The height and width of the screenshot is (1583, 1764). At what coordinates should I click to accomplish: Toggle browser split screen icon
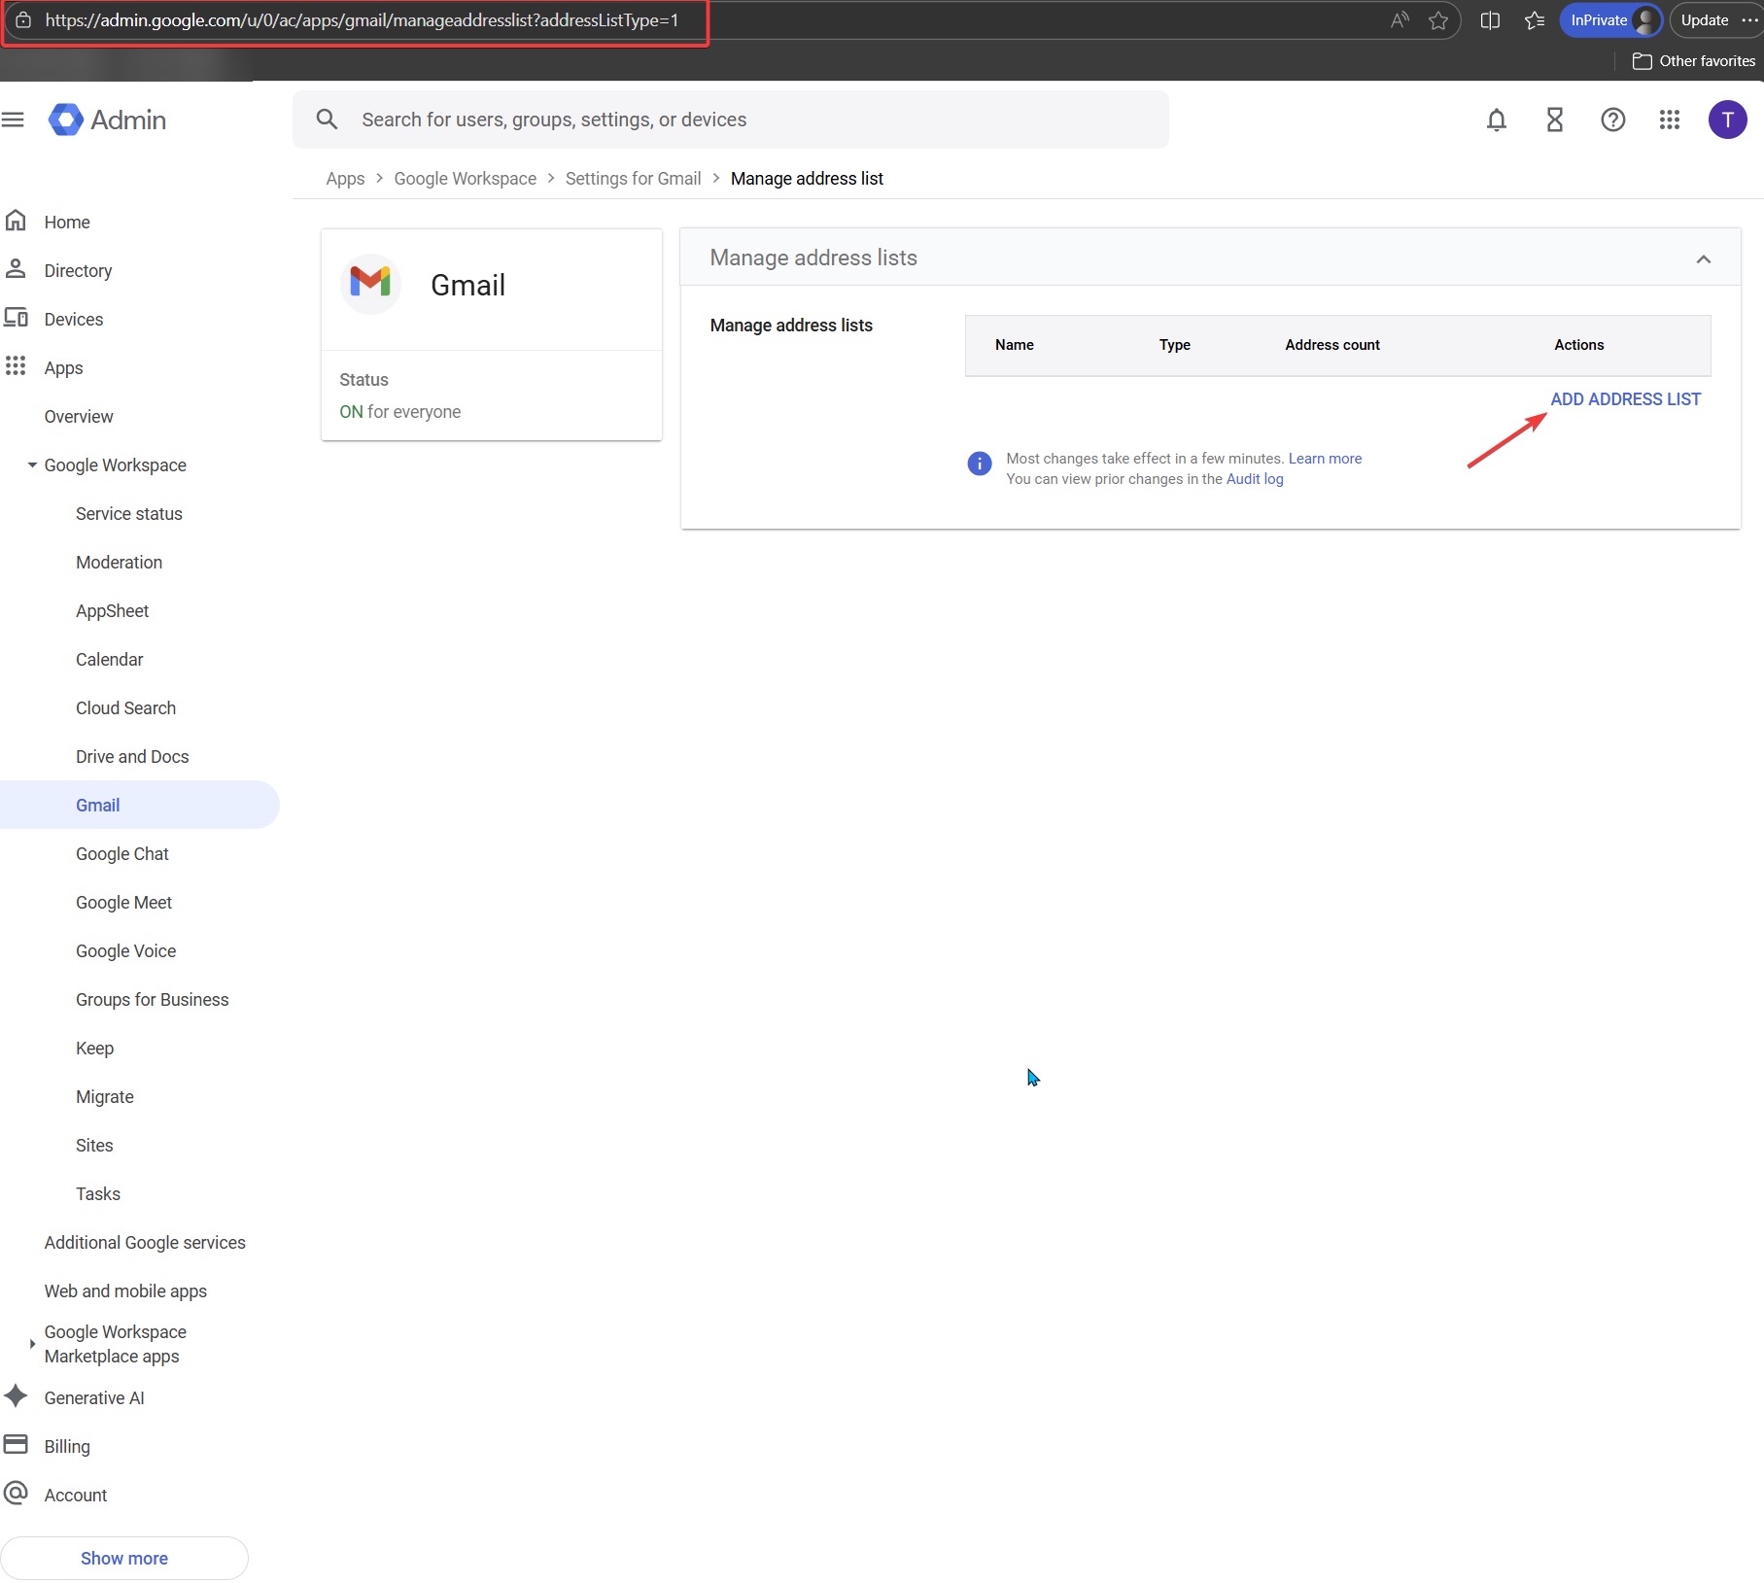coord(1490,20)
